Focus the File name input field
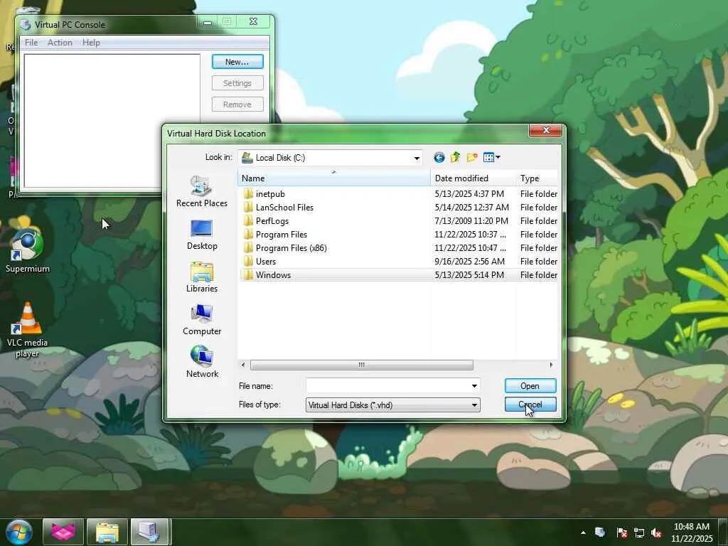The height and width of the screenshot is (546, 728). (x=387, y=386)
